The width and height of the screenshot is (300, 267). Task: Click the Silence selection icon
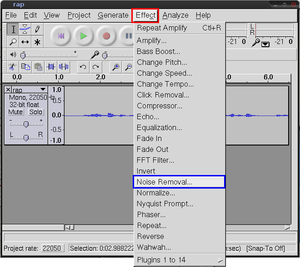pyautogui.click(x=64, y=67)
